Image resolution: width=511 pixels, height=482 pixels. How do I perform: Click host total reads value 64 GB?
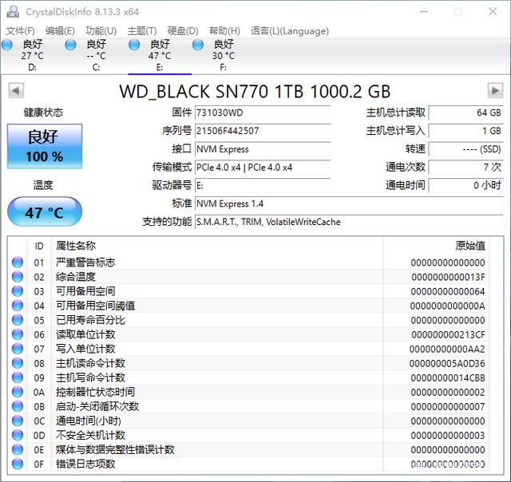[x=466, y=113]
